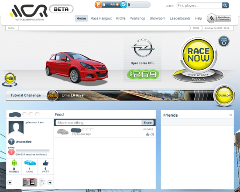This screenshot has height=192, width=240.
Task: Click the Feed heading
Action: tap(59, 115)
